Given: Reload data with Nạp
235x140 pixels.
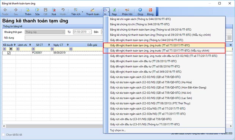Looking at the screenshot, I should (114, 12).
